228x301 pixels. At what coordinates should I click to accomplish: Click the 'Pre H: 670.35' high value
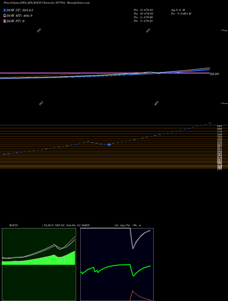(143, 13)
